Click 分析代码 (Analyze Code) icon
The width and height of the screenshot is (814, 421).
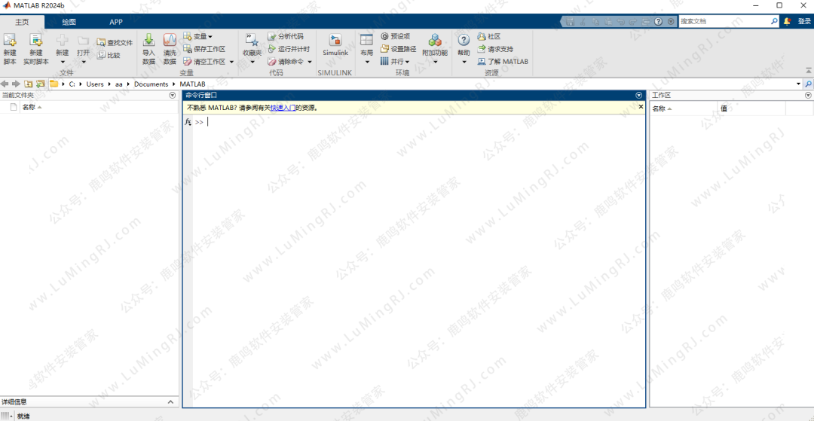coord(272,36)
